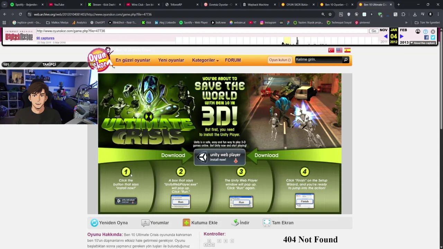The width and height of the screenshot is (443, 249).
Task: Open the browser downloads icon
Action: (x=415, y=14)
